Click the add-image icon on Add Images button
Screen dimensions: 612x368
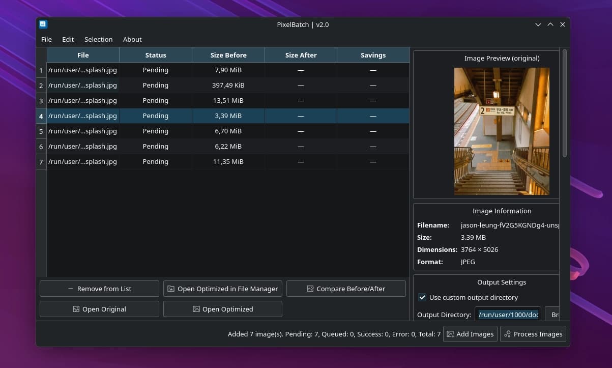pyautogui.click(x=450, y=334)
